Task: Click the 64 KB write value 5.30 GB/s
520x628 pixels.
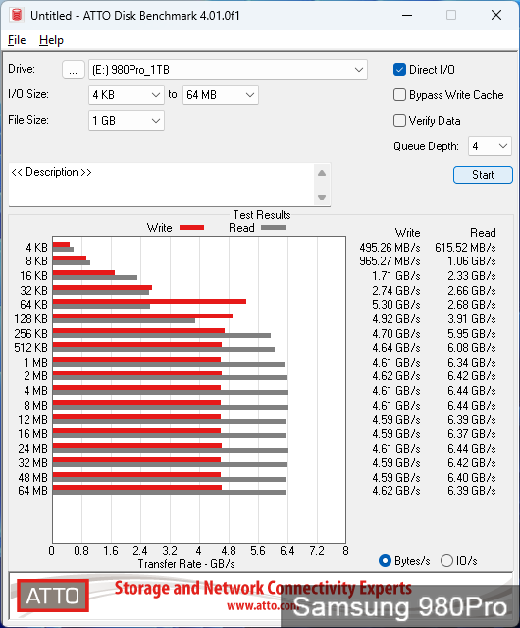Action: (396, 305)
